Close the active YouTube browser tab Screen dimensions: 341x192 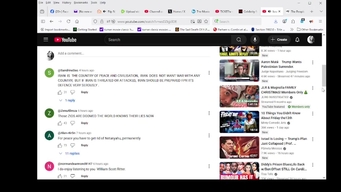(x=279, y=11)
